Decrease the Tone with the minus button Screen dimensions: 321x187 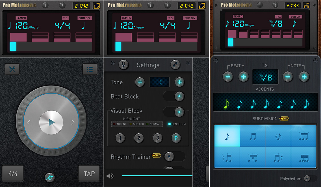[140, 82]
